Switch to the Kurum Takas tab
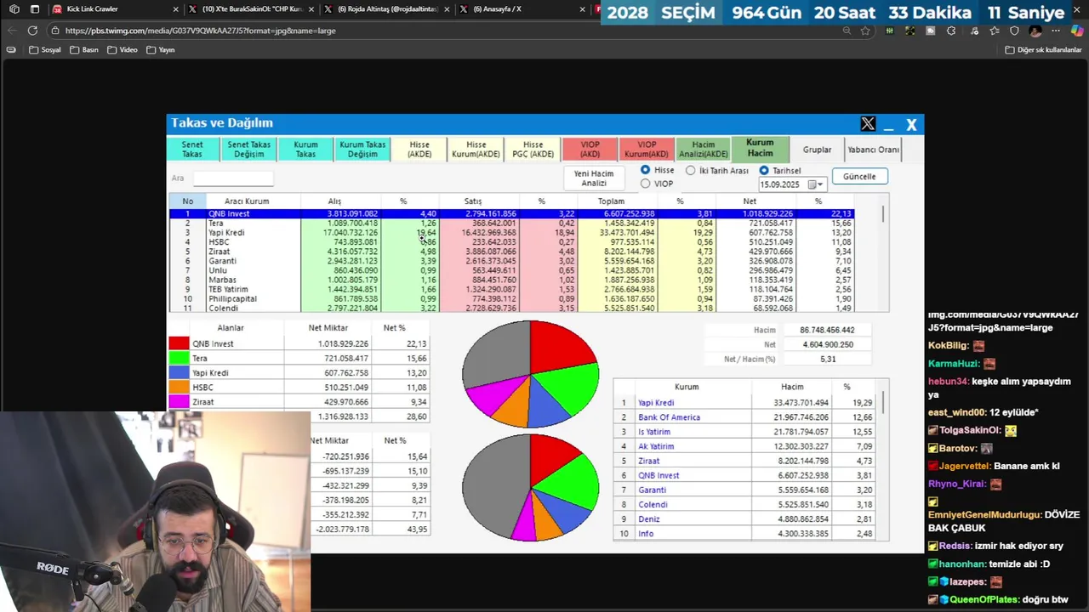The height and width of the screenshot is (612, 1089). click(305, 150)
